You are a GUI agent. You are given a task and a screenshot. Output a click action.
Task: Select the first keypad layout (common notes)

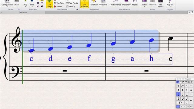click(x=178, y=82)
